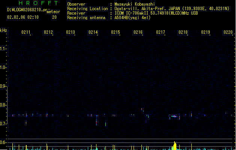Click the 1.0 kHz frequency label

[x=3, y=67]
